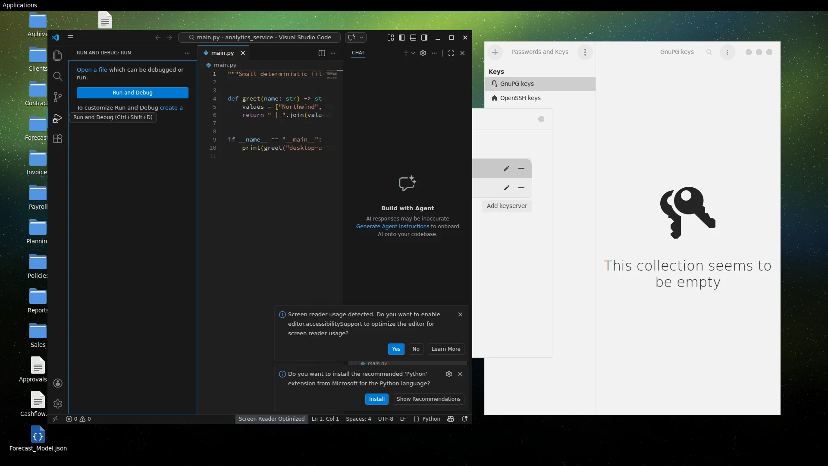Open chat settings gear icon

pyautogui.click(x=423, y=53)
